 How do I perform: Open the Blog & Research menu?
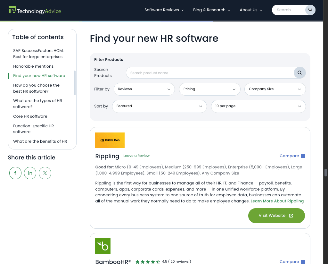click(211, 10)
